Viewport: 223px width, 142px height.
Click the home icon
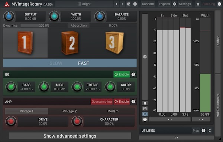[198, 4]
